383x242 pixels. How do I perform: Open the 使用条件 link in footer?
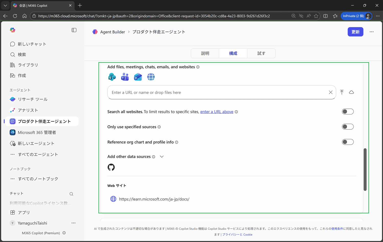(337, 228)
